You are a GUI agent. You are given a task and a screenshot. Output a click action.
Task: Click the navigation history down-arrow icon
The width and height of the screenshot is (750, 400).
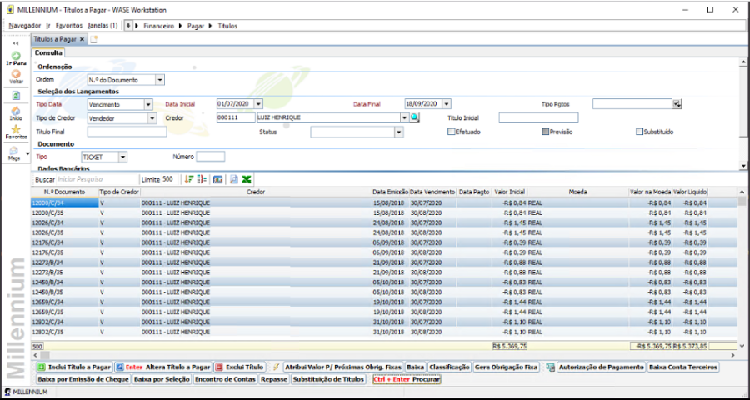coord(128,25)
